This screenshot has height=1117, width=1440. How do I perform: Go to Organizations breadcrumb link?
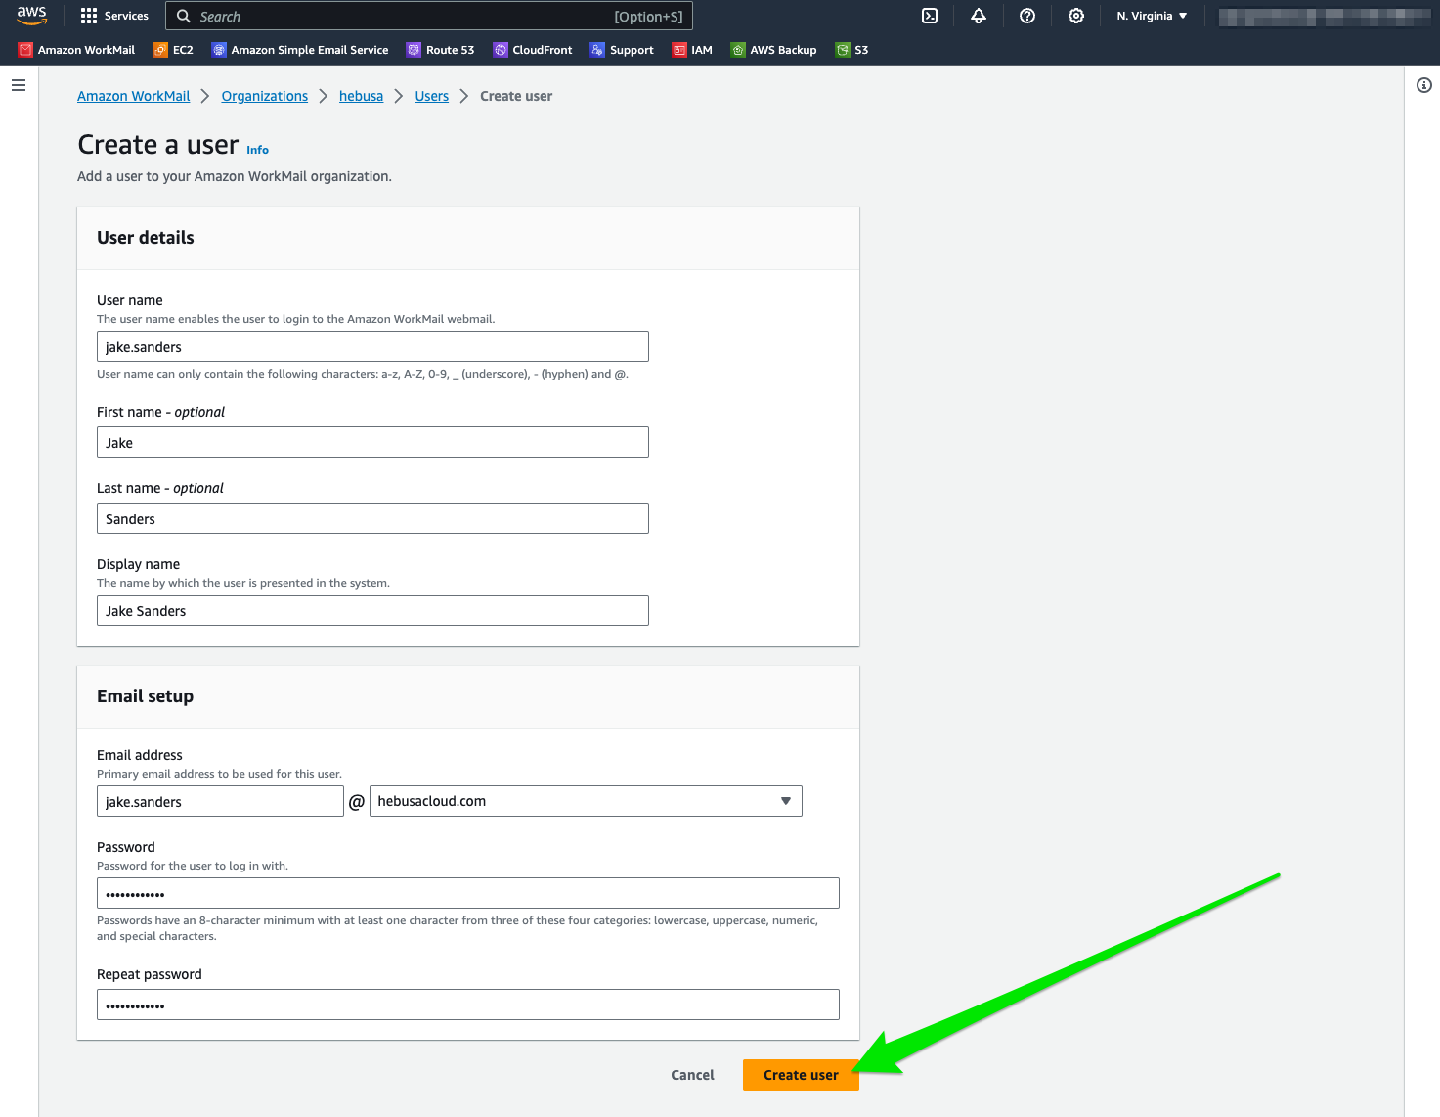coord(264,96)
